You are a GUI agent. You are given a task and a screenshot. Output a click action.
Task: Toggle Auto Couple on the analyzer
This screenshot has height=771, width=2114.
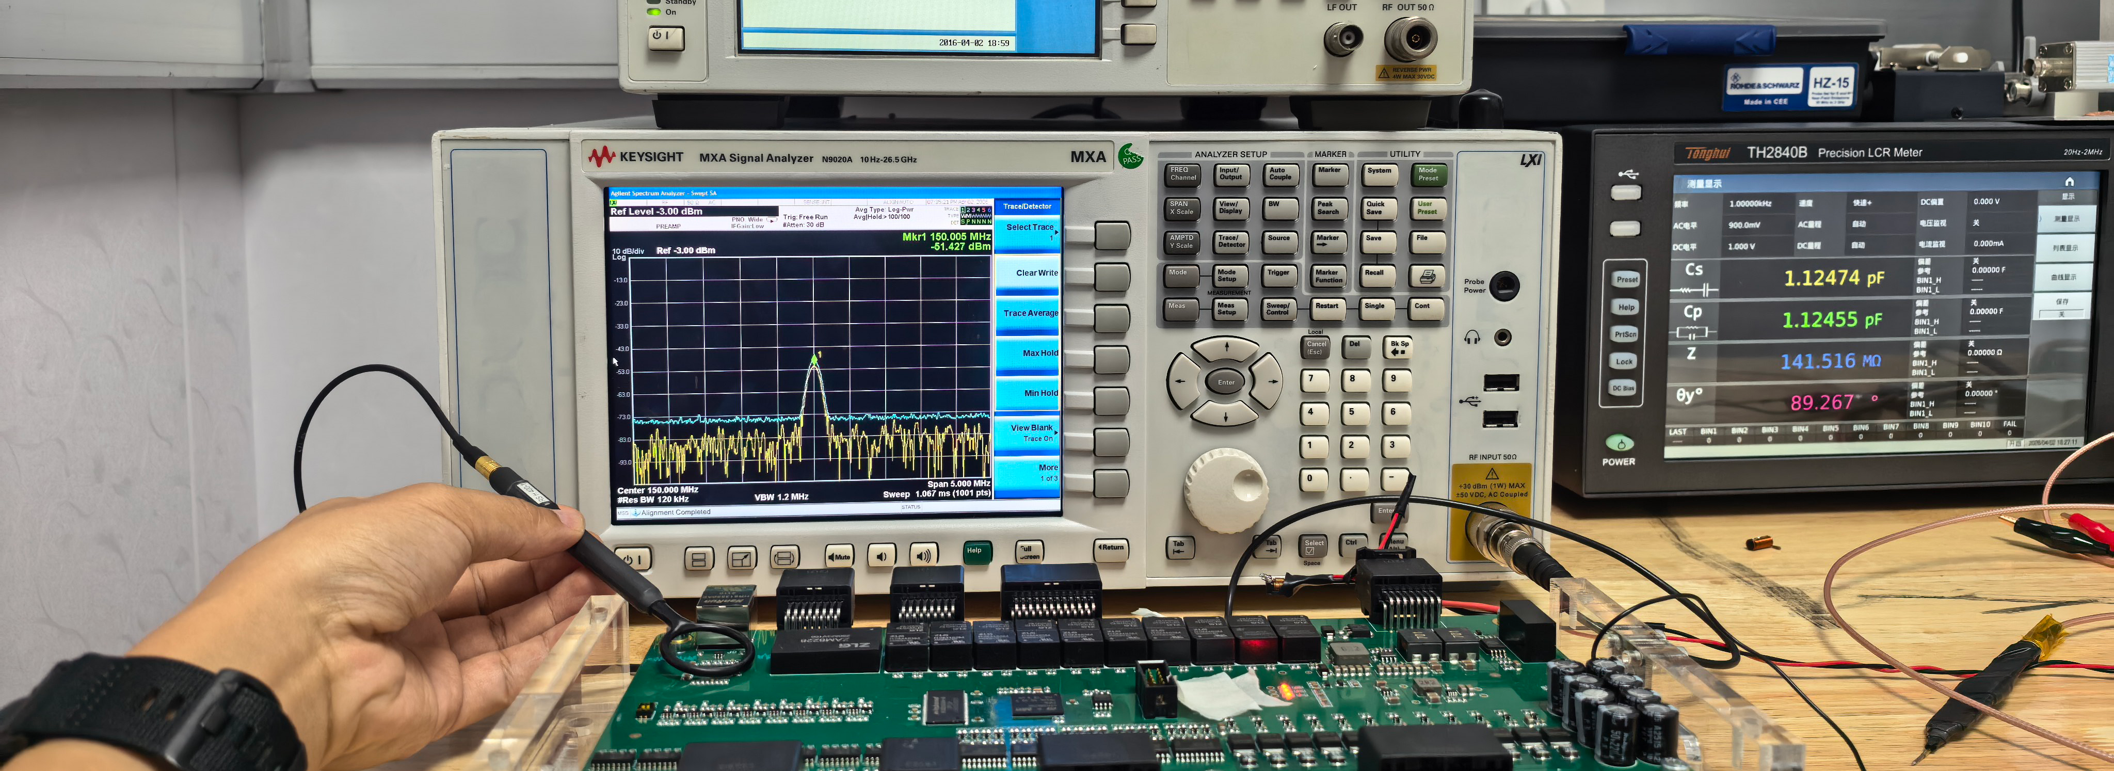[1281, 175]
